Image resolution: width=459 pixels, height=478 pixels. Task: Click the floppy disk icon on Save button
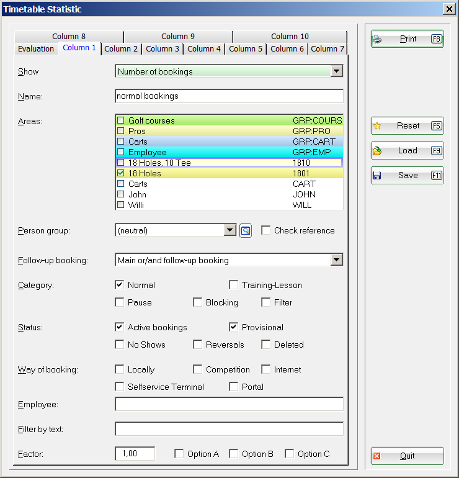(x=377, y=176)
